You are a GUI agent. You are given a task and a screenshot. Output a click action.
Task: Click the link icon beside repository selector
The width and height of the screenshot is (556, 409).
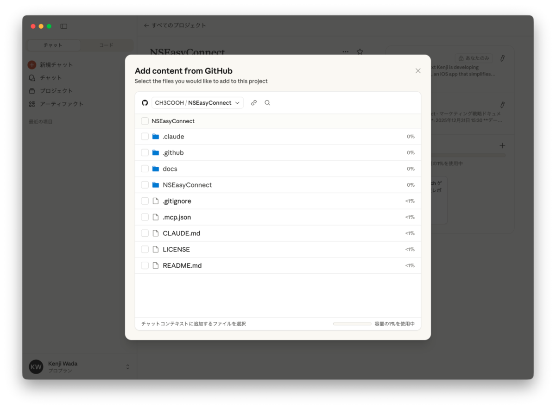coord(253,103)
